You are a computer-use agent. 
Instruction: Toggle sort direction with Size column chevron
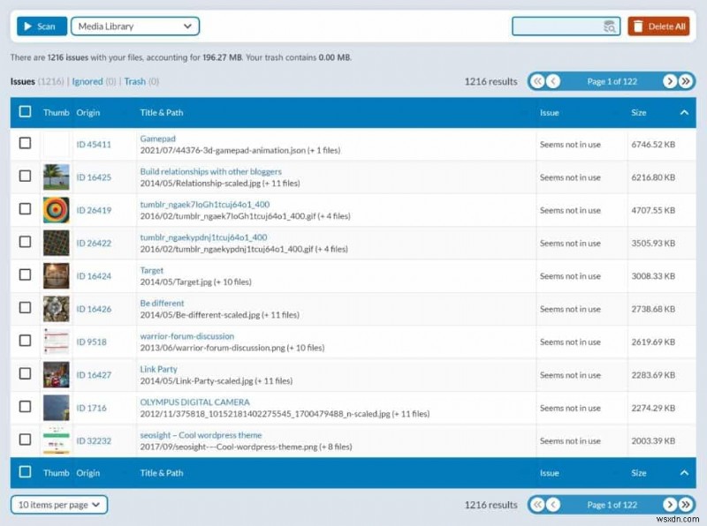(685, 112)
